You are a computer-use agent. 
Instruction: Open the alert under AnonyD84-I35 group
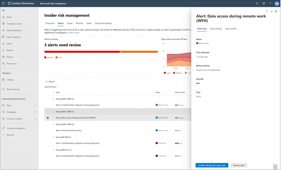[x=117, y=156]
